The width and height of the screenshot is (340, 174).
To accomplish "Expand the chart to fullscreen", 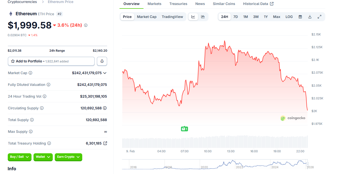I will click(x=319, y=17).
